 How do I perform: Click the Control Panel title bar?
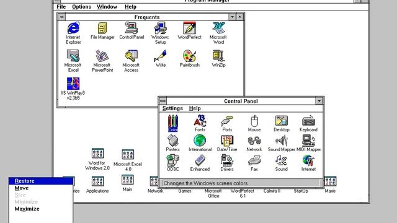click(x=241, y=101)
